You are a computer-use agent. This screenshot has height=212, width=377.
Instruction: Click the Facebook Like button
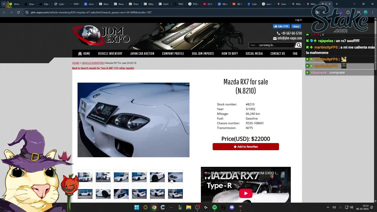[x=281, y=26]
